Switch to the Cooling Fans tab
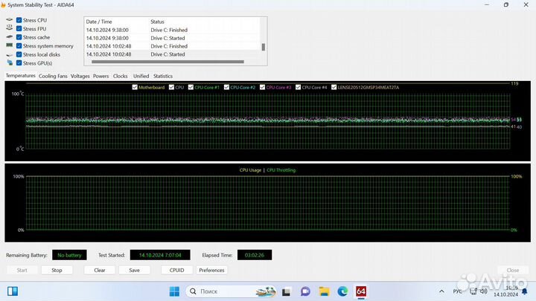 (x=53, y=76)
